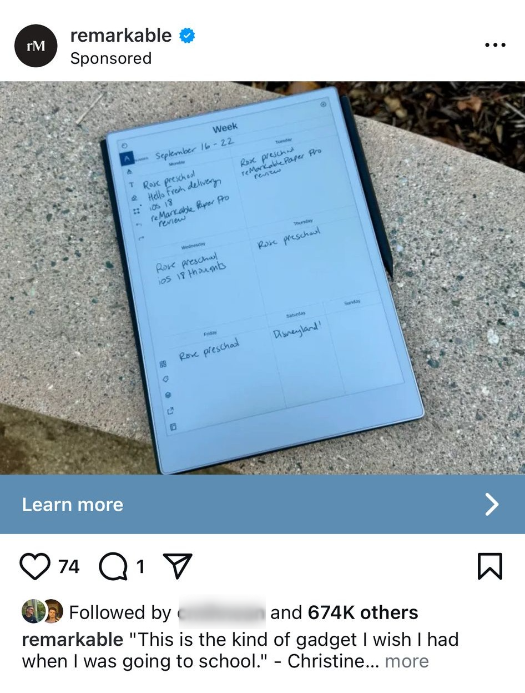This screenshot has height=693, width=525.
Task: Save the post with the bookmark icon
Action: (490, 567)
